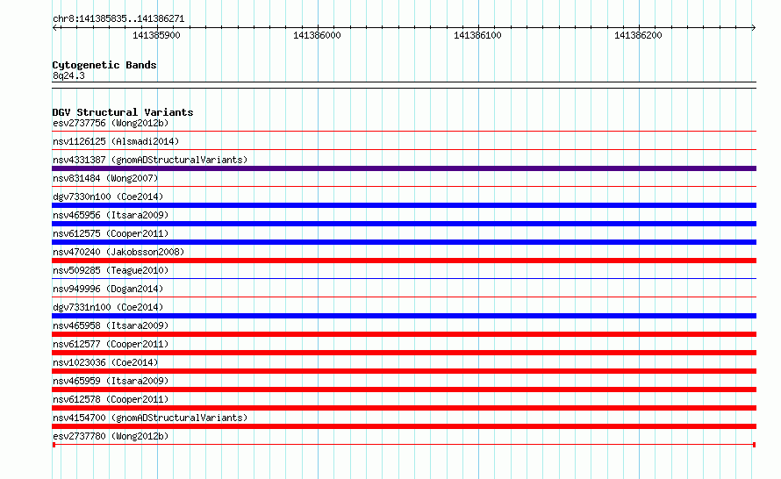
Task: Select the nsv4331387 (gnomADStructuralVariants) label
Action: 150,160
